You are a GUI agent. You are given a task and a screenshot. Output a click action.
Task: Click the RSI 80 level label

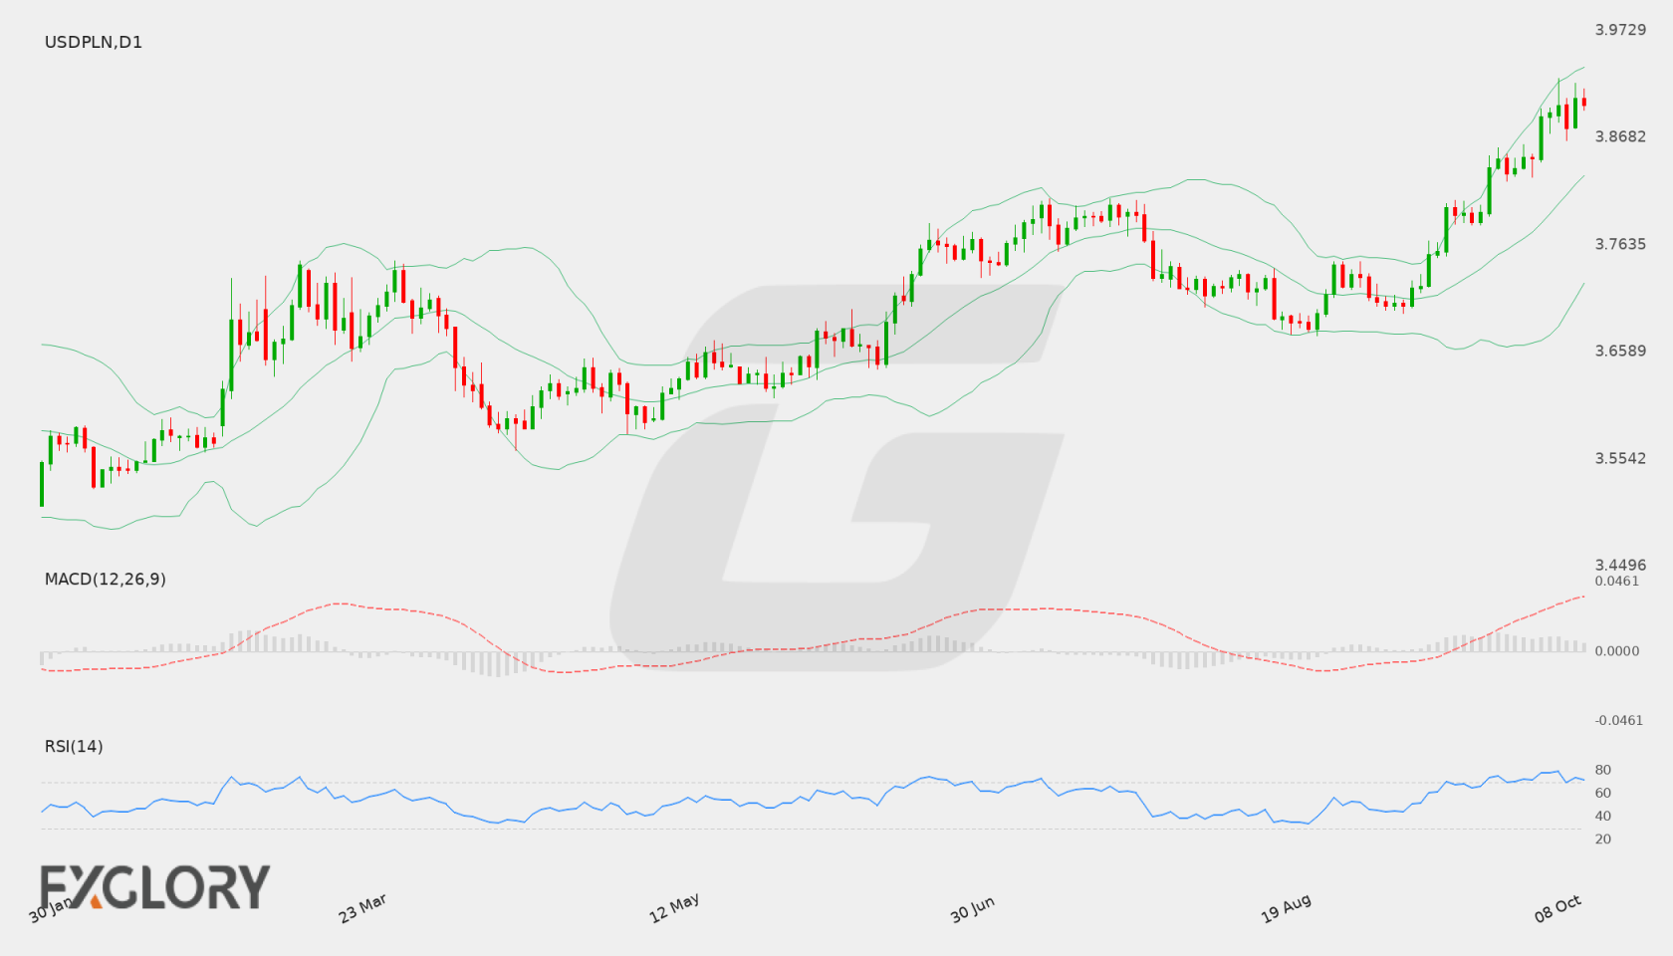[1603, 770]
